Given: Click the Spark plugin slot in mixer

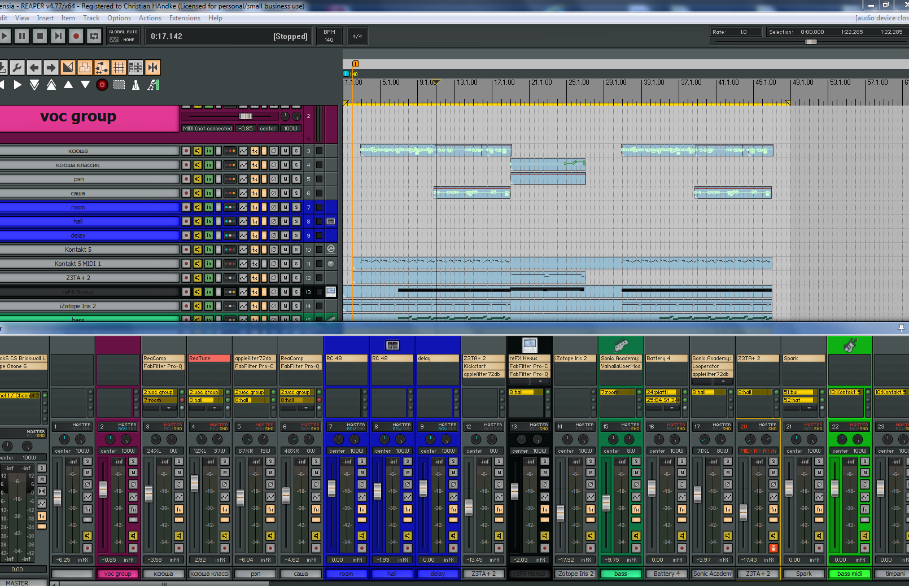Looking at the screenshot, I should click(803, 358).
